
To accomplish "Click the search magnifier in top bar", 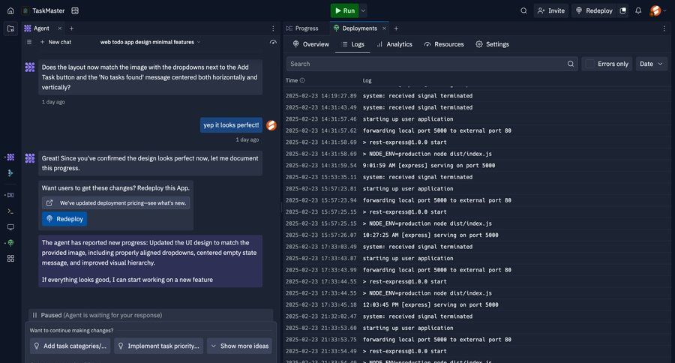I will pyautogui.click(x=523, y=10).
